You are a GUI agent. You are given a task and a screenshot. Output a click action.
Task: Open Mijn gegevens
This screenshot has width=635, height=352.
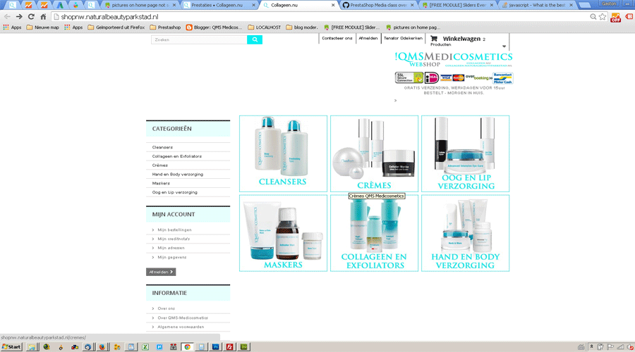[x=171, y=257]
